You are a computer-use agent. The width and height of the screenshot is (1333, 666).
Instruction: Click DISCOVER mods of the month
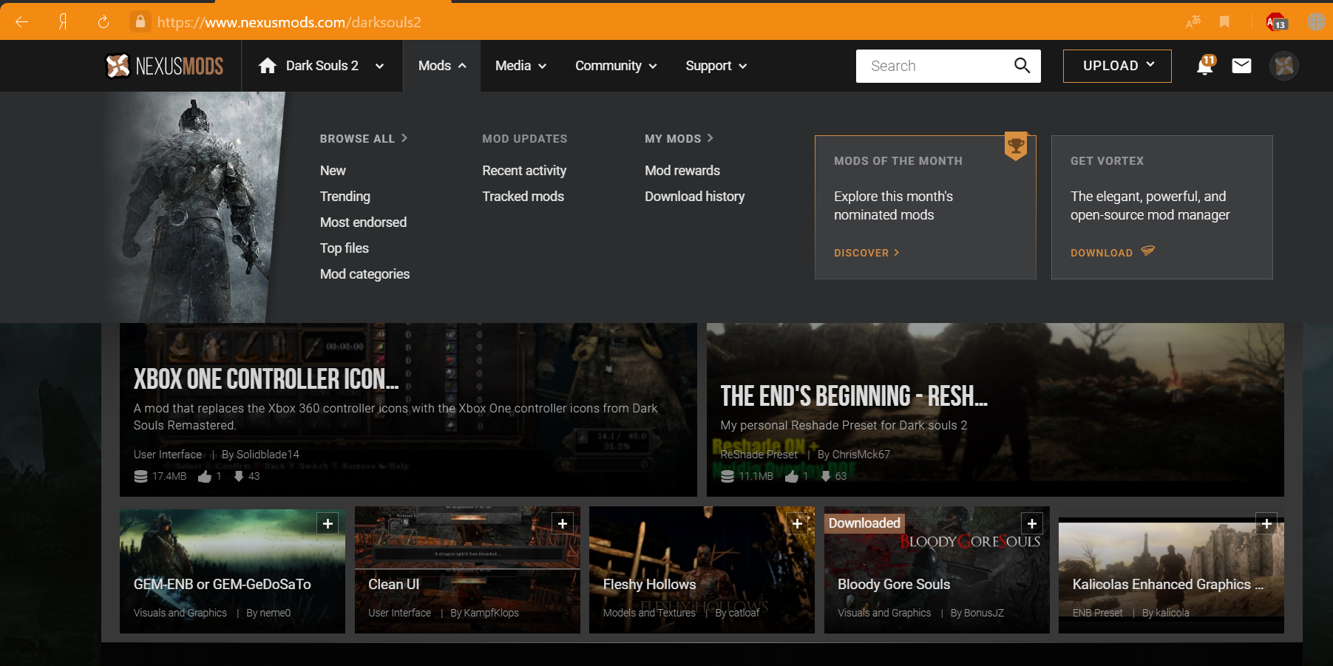[866, 253]
